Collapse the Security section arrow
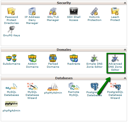This screenshot has height=122, width=128. pyautogui.click(x=125, y=3)
